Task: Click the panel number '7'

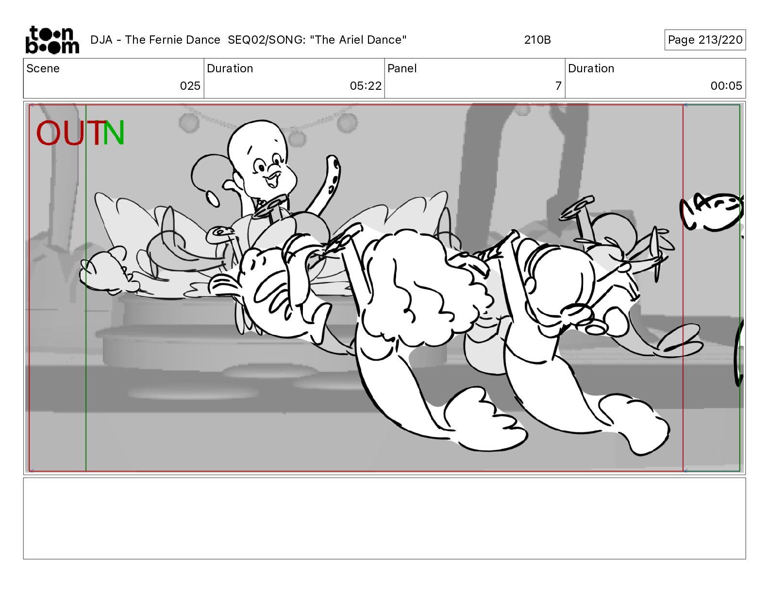Action: pos(558,86)
